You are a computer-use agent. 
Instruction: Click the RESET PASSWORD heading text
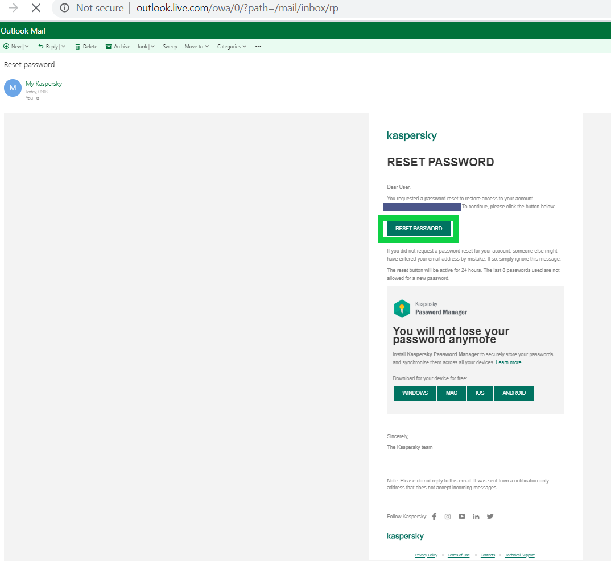[x=440, y=162]
